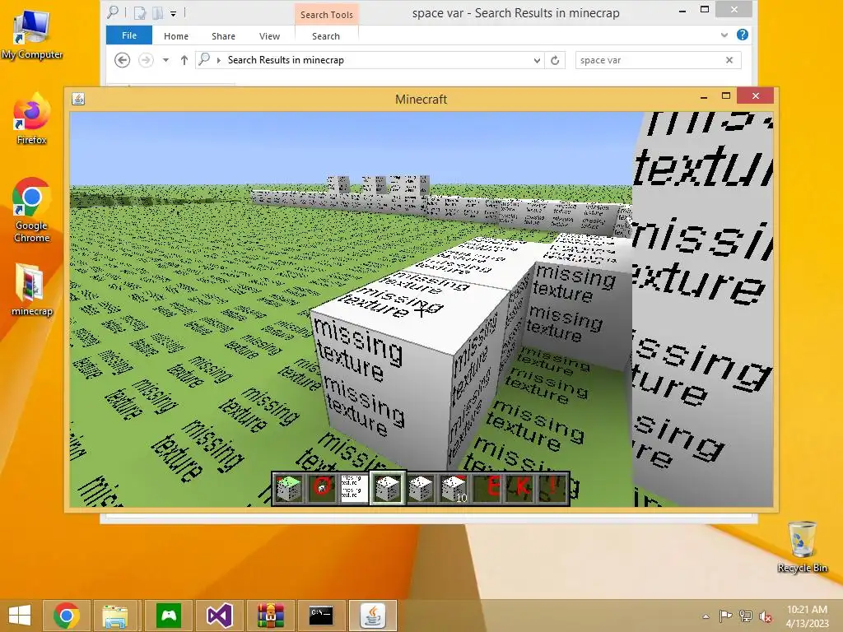Screen dimensions: 843x632
Task: Go forward in the Explorer window
Action: (x=146, y=60)
